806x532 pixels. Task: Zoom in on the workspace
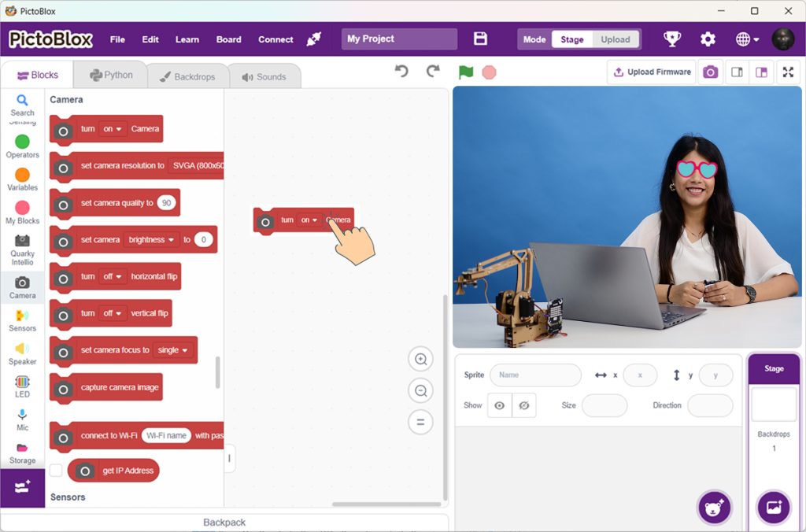click(421, 360)
